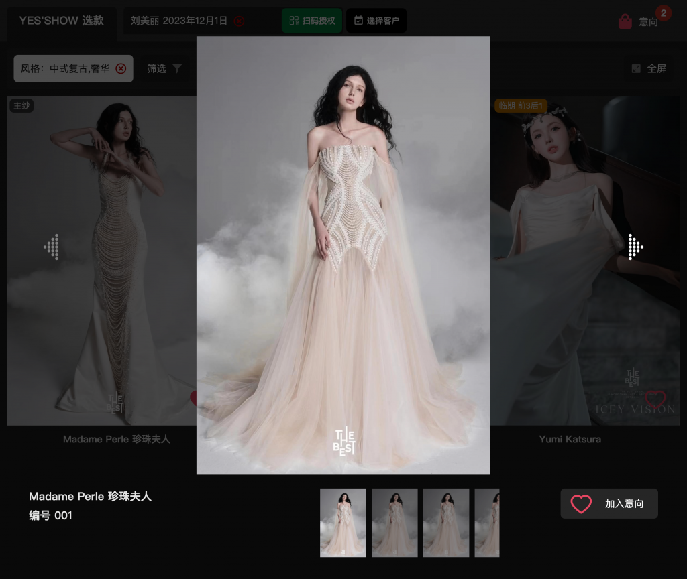
Task: Click the main enlarged dress photo
Action: point(343,255)
